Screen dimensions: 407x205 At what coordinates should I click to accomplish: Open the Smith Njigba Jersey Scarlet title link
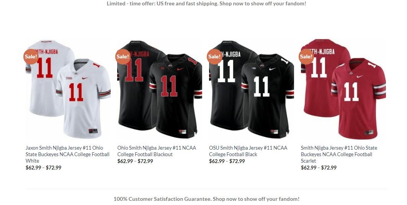point(339,154)
